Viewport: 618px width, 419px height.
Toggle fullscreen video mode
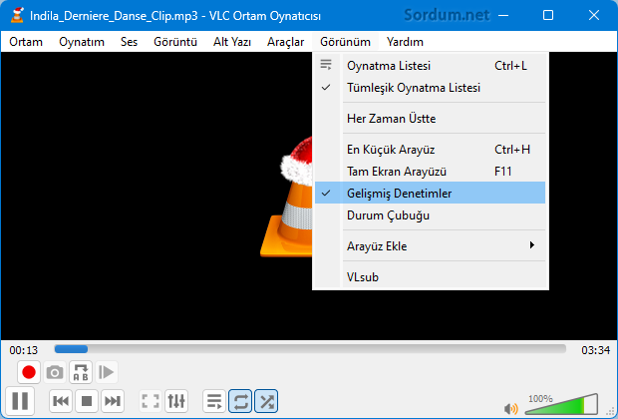tap(151, 401)
